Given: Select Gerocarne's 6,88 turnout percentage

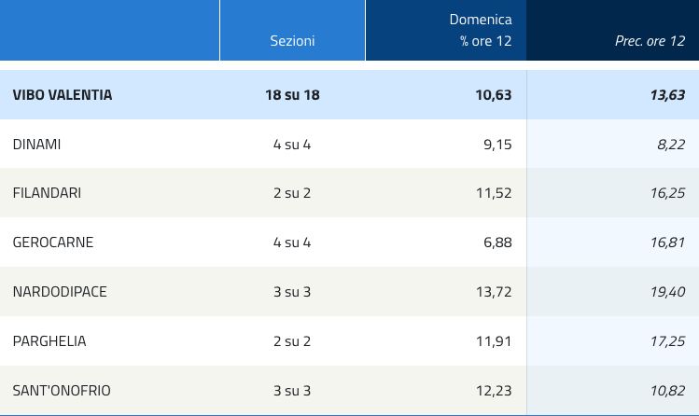Looking at the screenshot, I should click(497, 243).
